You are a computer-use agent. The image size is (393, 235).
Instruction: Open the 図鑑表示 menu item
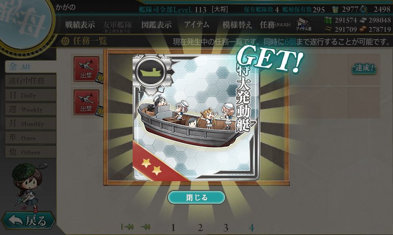(156, 24)
